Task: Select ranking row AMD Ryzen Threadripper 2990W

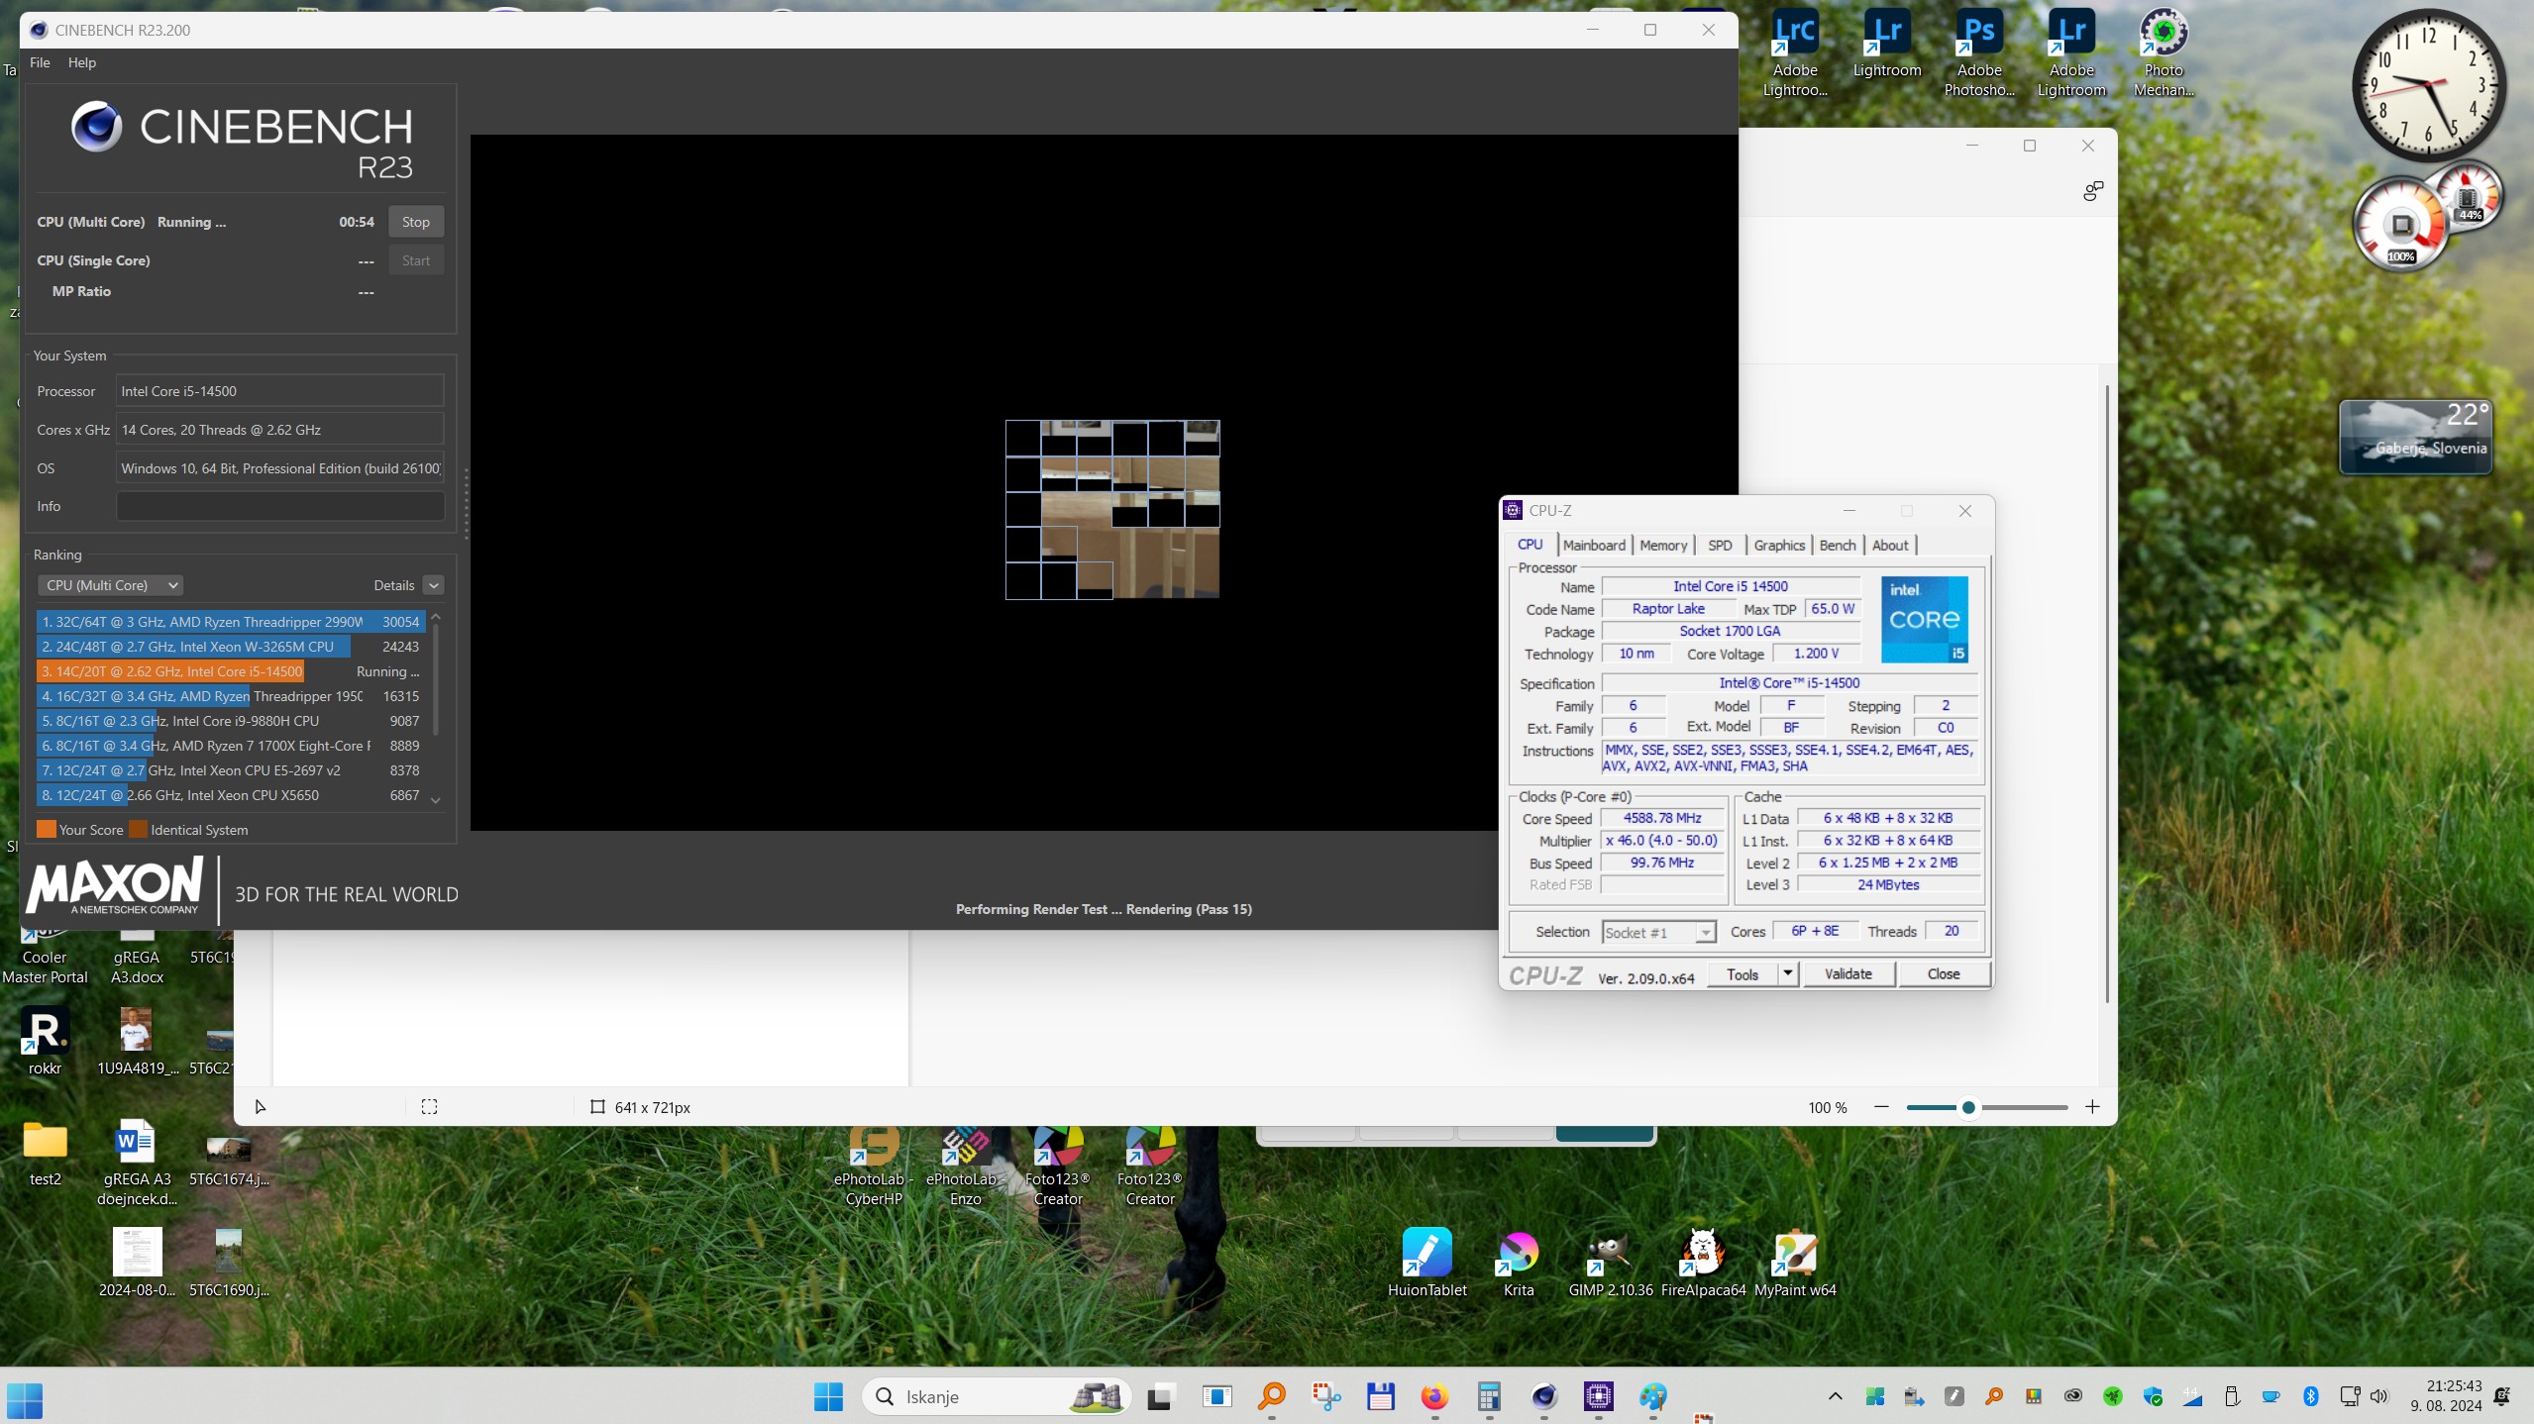Action: point(231,622)
